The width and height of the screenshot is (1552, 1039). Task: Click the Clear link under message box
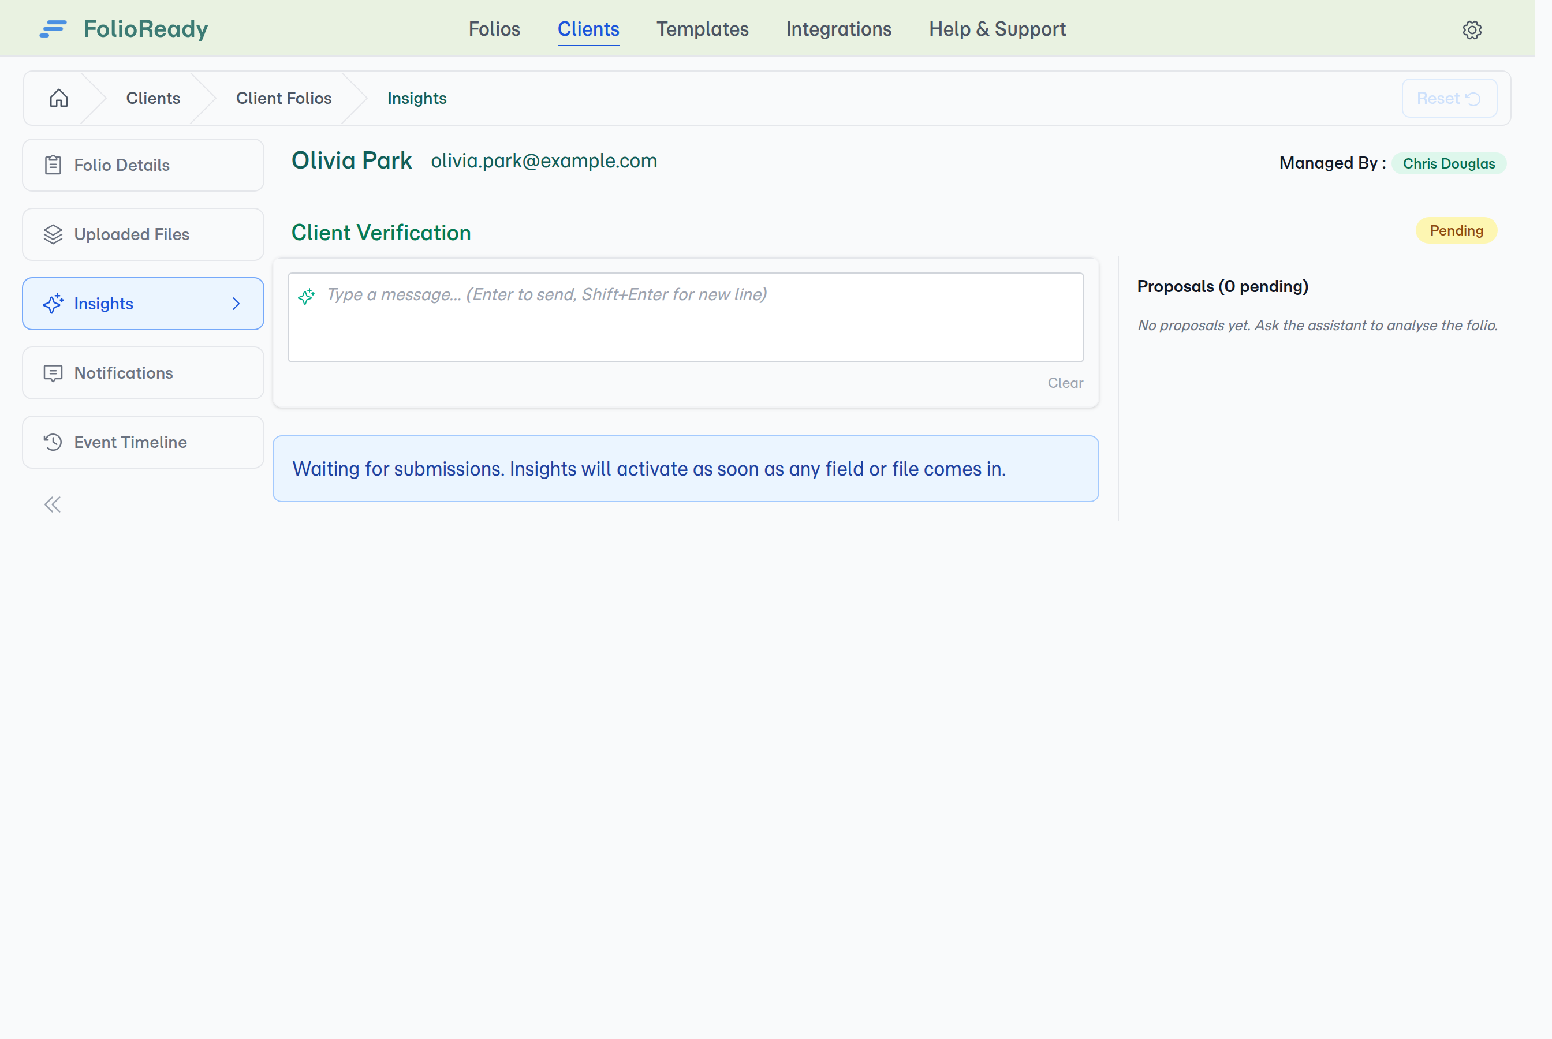tap(1066, 383)
